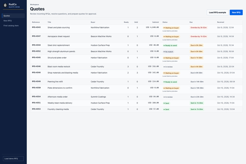This screenshot has height=164, width=246.
Task: Click the No match status badge
Action: pos(168,52)
